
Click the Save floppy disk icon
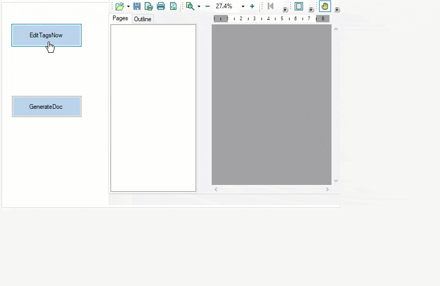pyautogui.click(x=137, y=6)
